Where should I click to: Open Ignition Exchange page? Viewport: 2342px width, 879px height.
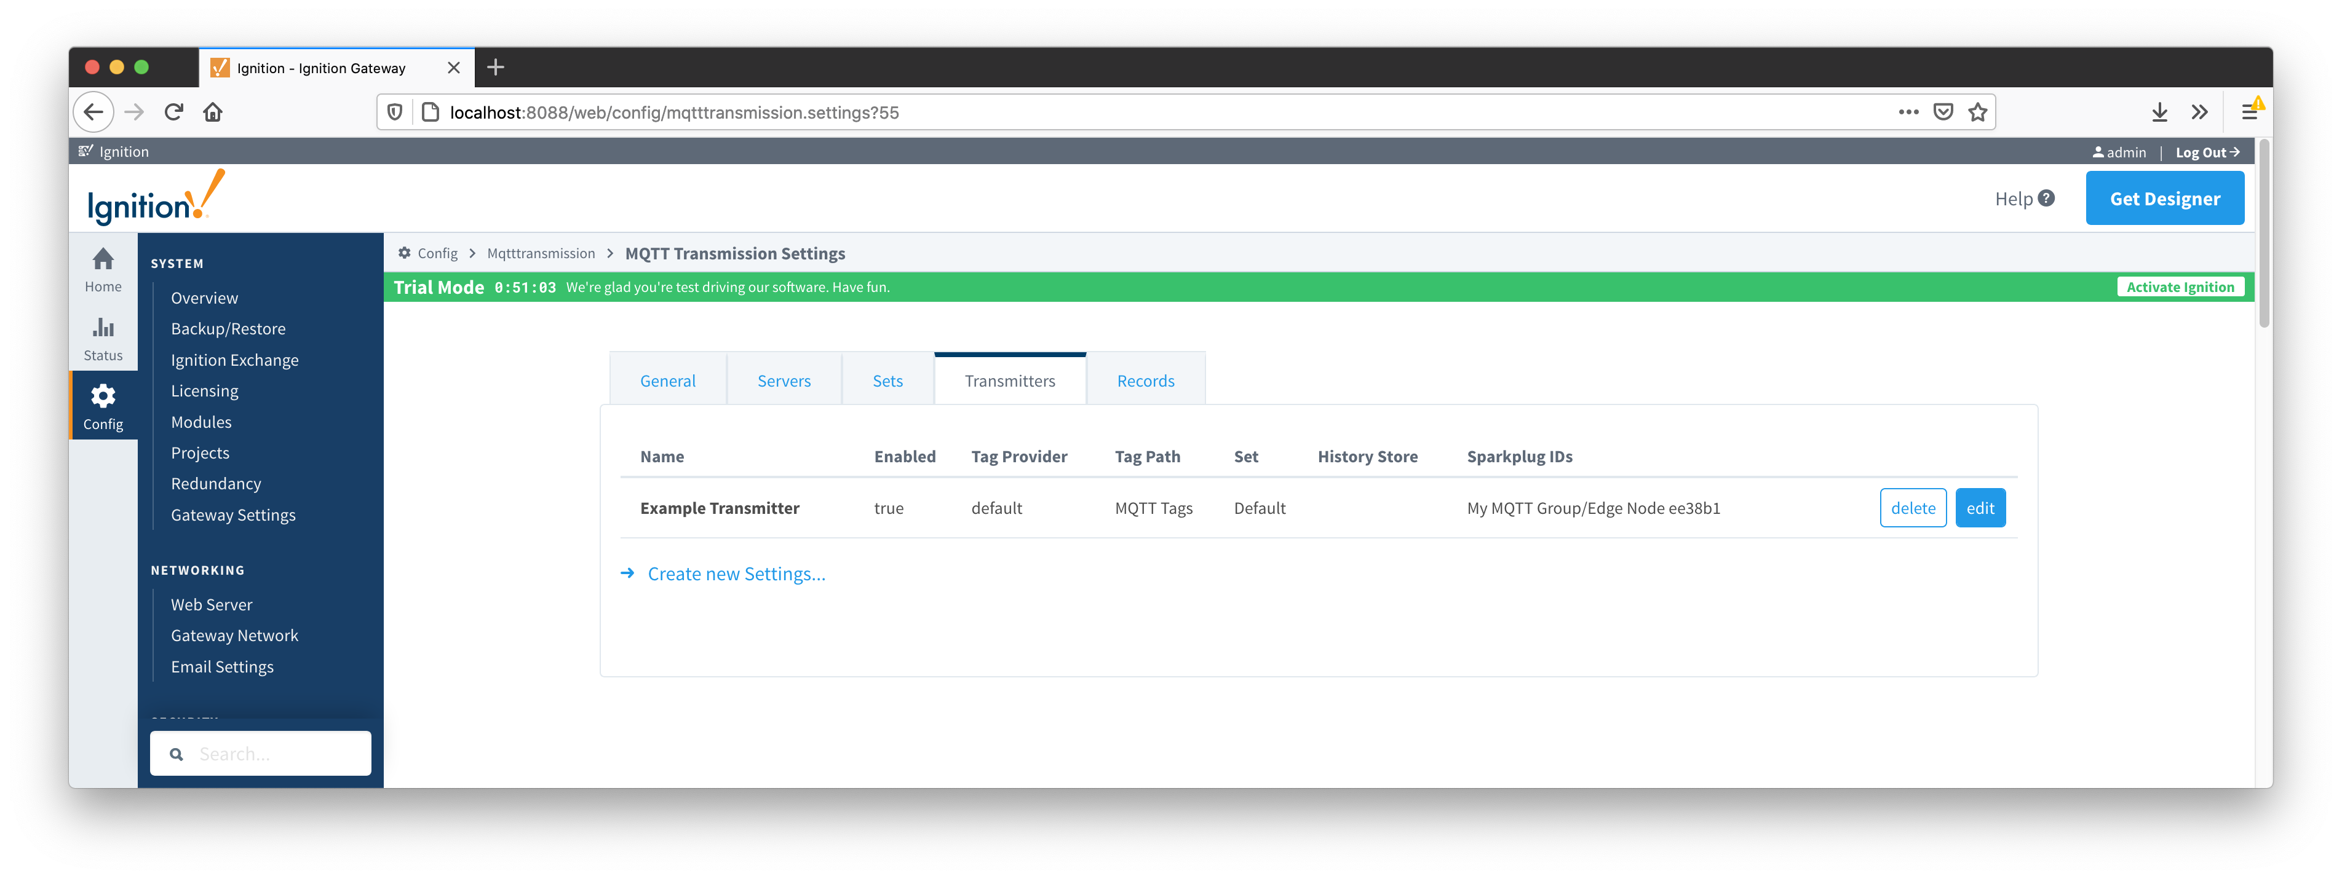click(x=234, y=360)
